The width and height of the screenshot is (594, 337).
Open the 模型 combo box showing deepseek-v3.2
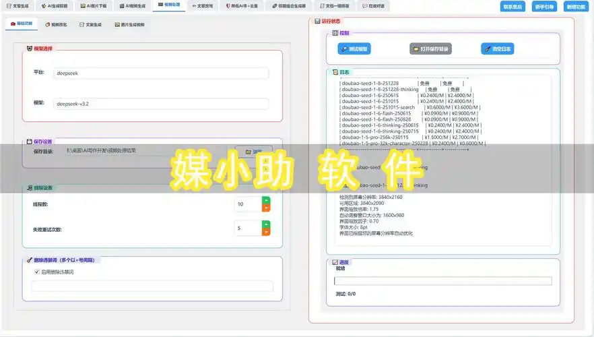161,104
